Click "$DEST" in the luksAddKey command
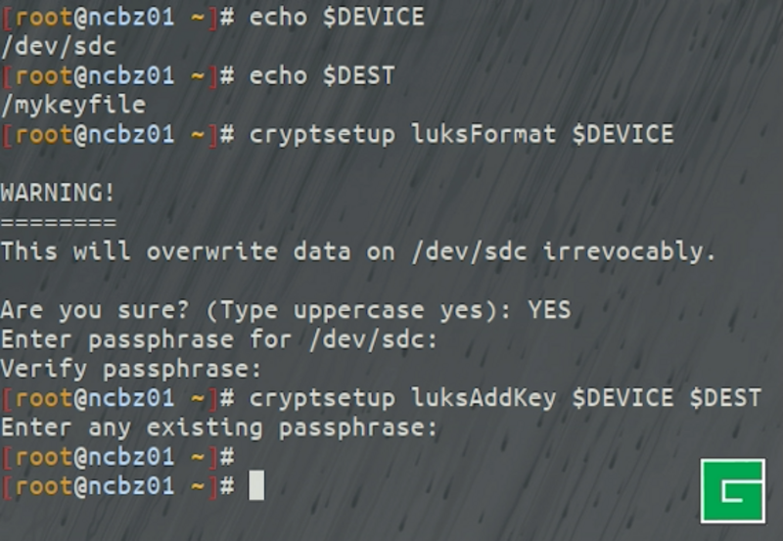Screen dimensions: 783x541 click(725, 398)
